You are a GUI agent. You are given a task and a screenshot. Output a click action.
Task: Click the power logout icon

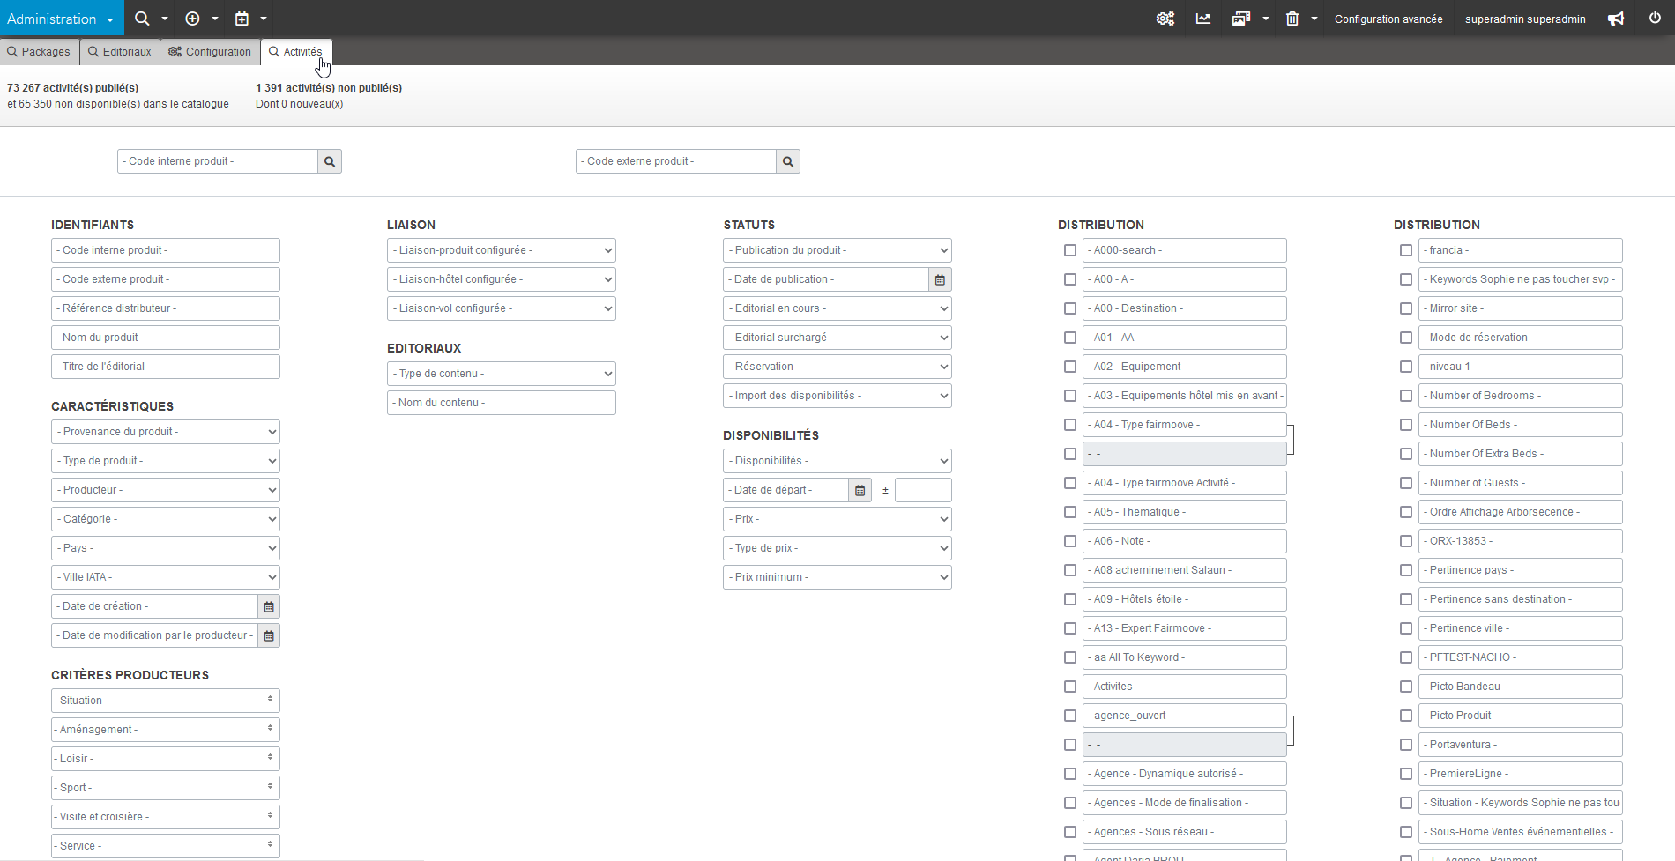[1655, 19]
